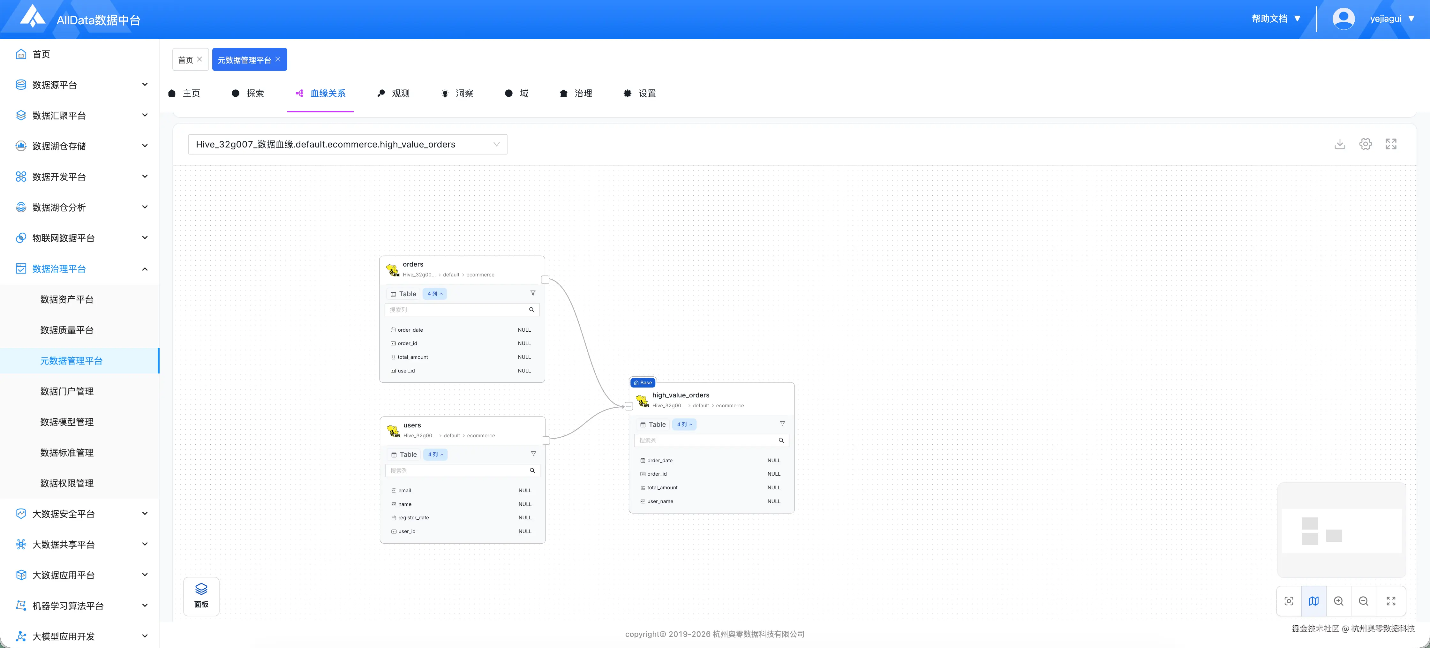Viewport: 1430px width, 648px height.
Task: Expand 机器学习算法平台 sidebar menu
Action: coord(79,606)
